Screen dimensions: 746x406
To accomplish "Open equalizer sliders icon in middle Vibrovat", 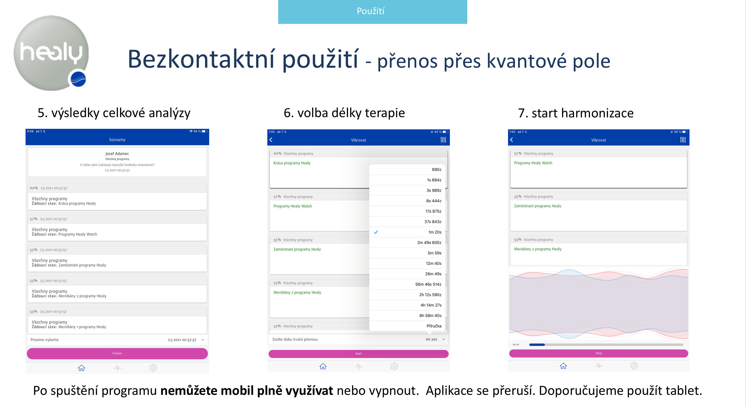I will 443,140.
